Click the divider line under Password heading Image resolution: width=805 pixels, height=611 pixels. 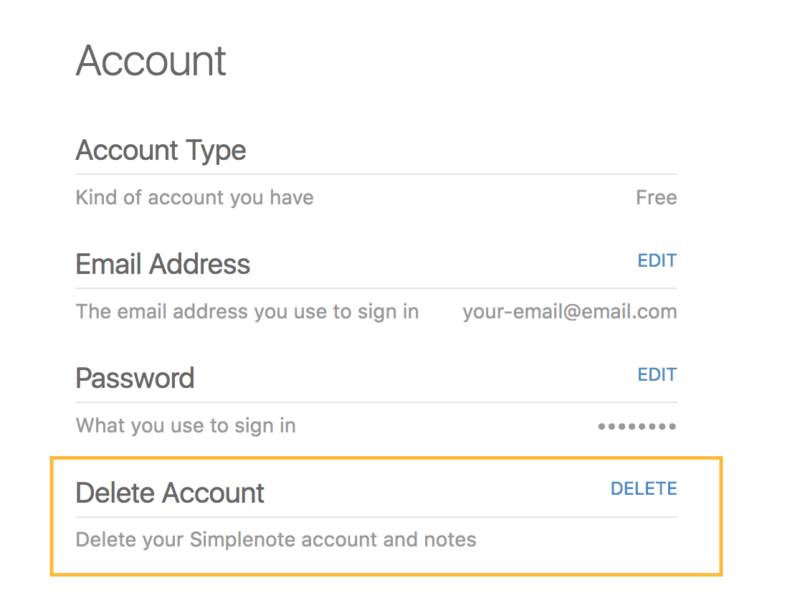click(376, 402)
